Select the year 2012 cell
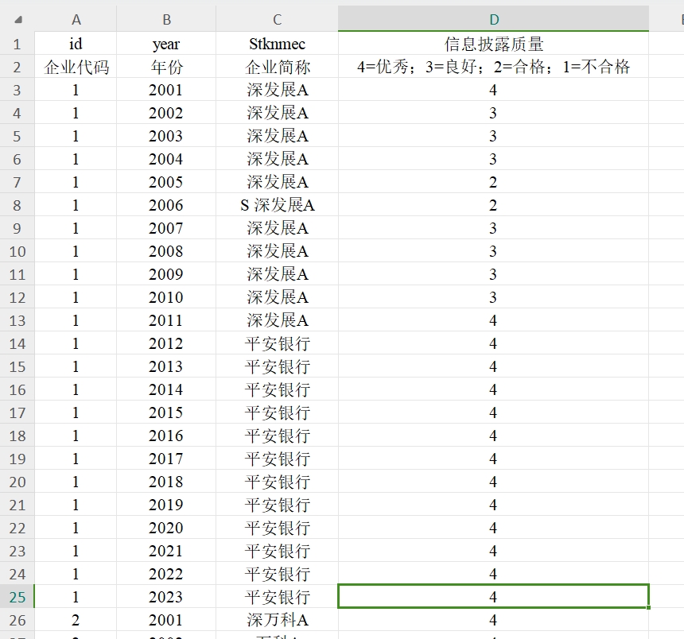 click(166, 343)
